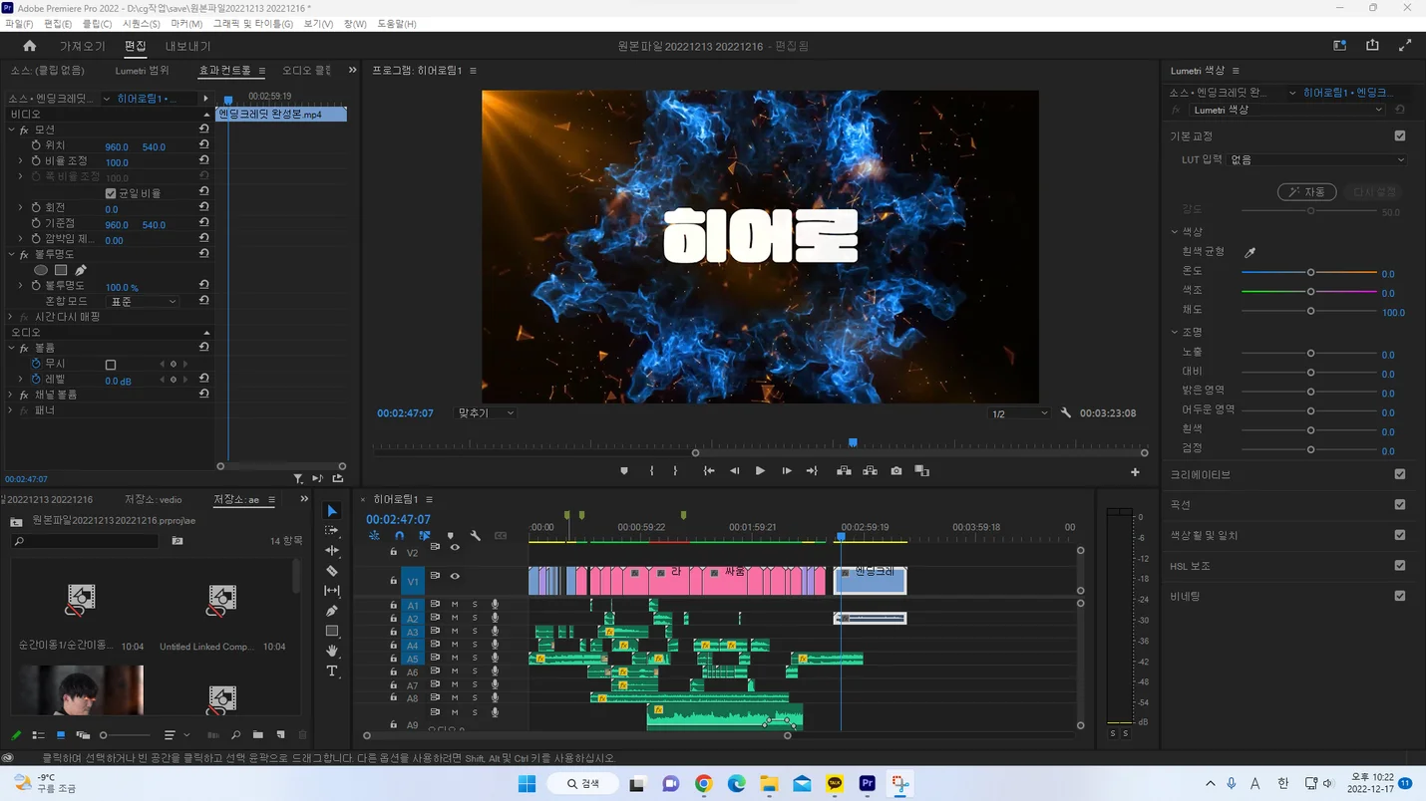Switch project panel to freeform view
Viewport: 1426px width, 801px height.
83,735
